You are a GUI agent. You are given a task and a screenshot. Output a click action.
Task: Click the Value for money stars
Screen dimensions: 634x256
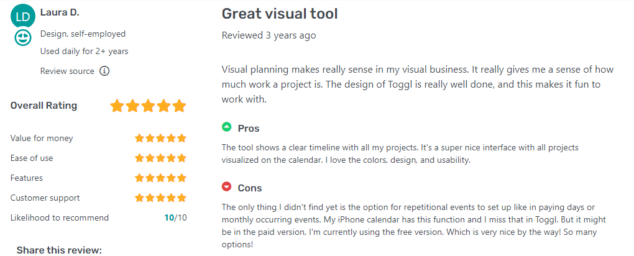pyautogui.click(x=160, y=139)
